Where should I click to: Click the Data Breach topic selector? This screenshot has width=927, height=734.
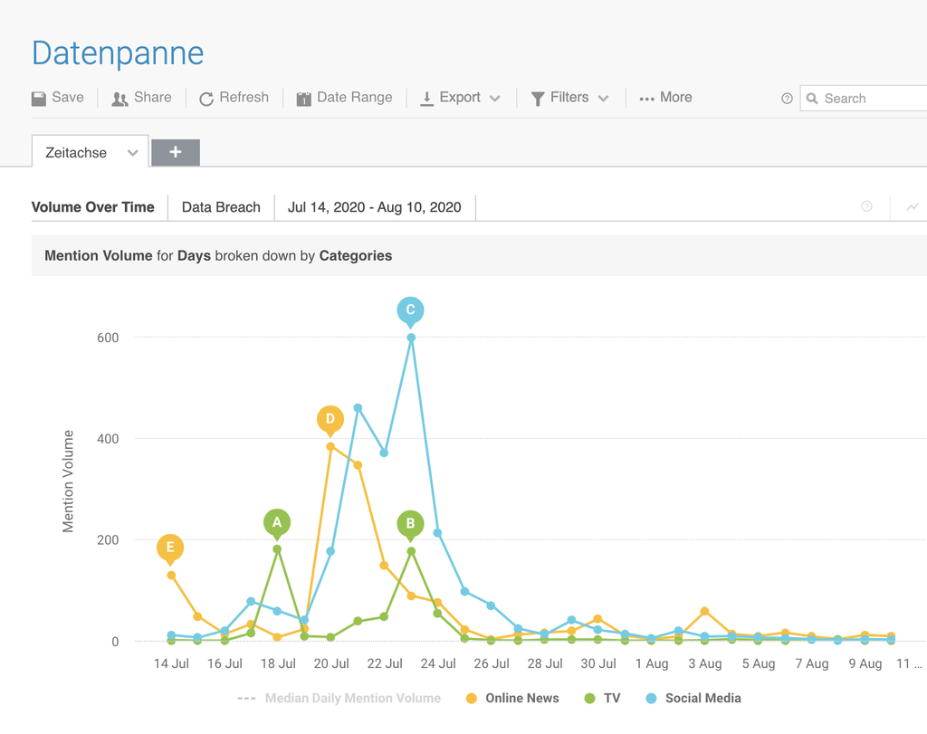click(221, 207)
